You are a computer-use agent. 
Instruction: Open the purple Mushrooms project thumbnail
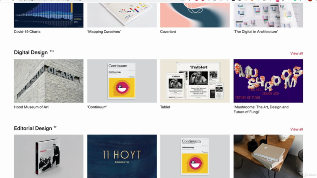pyautogui.click(x=268, y=81)
